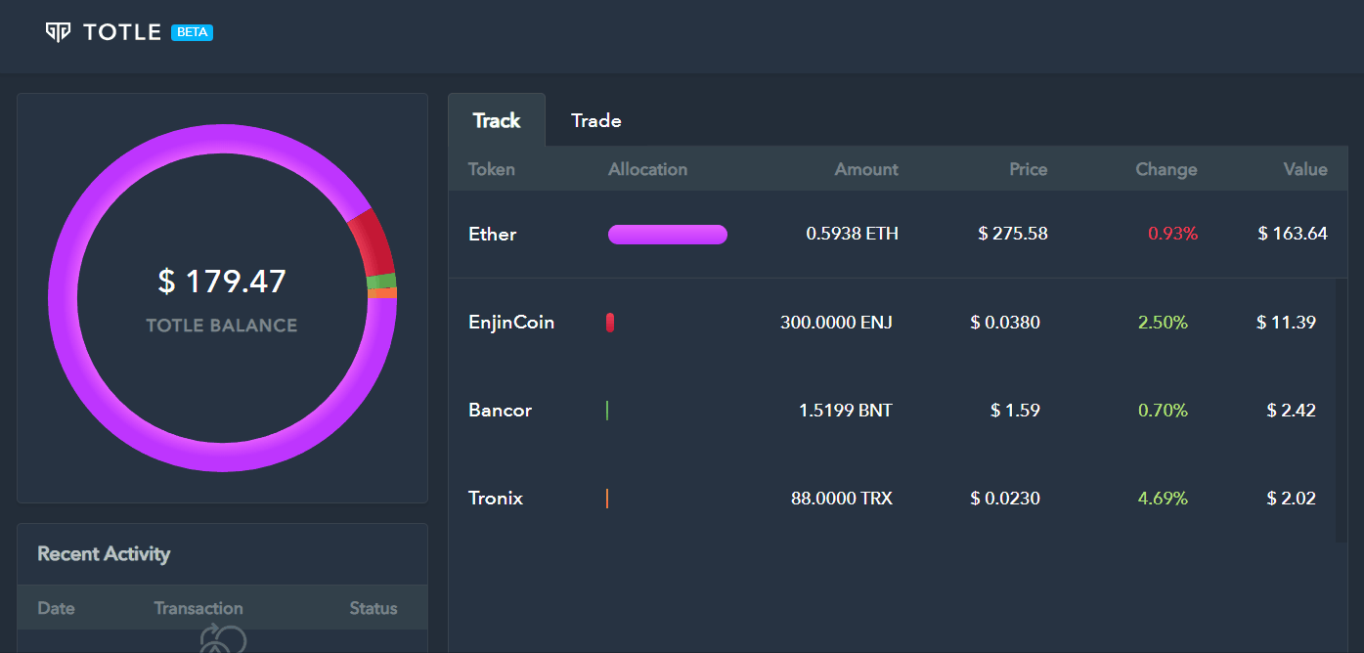The image size is (1364, 653).
Task: Click the Amount column header
Action: (x=866, y=169)
